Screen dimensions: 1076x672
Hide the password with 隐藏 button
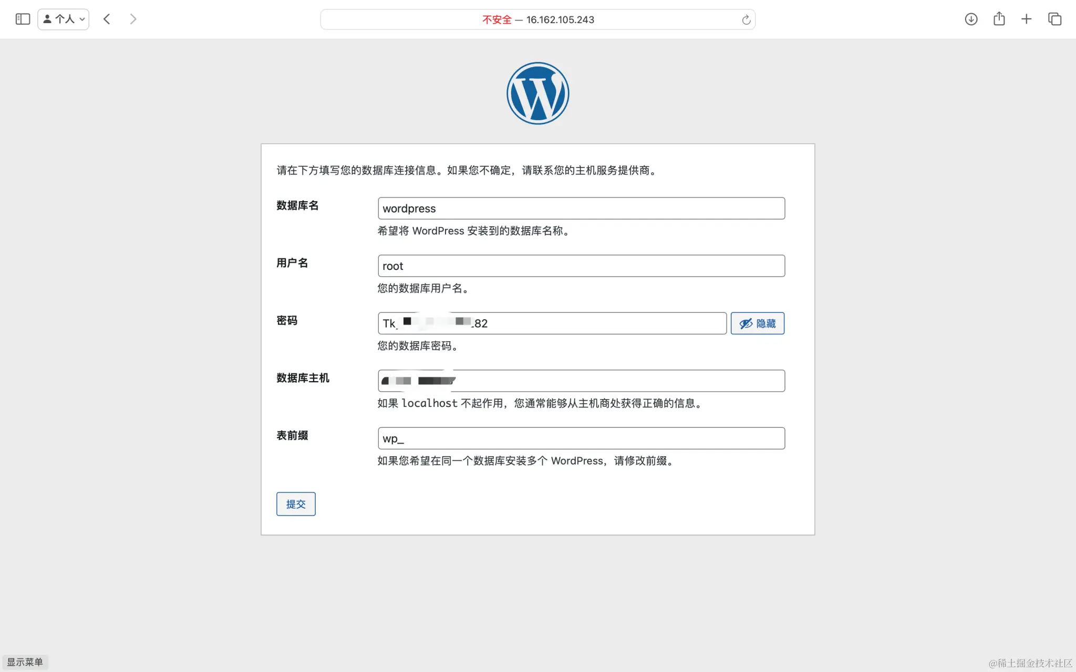click(x=757, y=323)
